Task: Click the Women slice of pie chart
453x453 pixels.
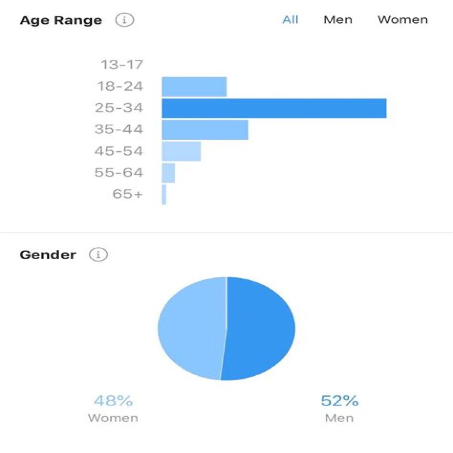Action: [x=191, y=328]
